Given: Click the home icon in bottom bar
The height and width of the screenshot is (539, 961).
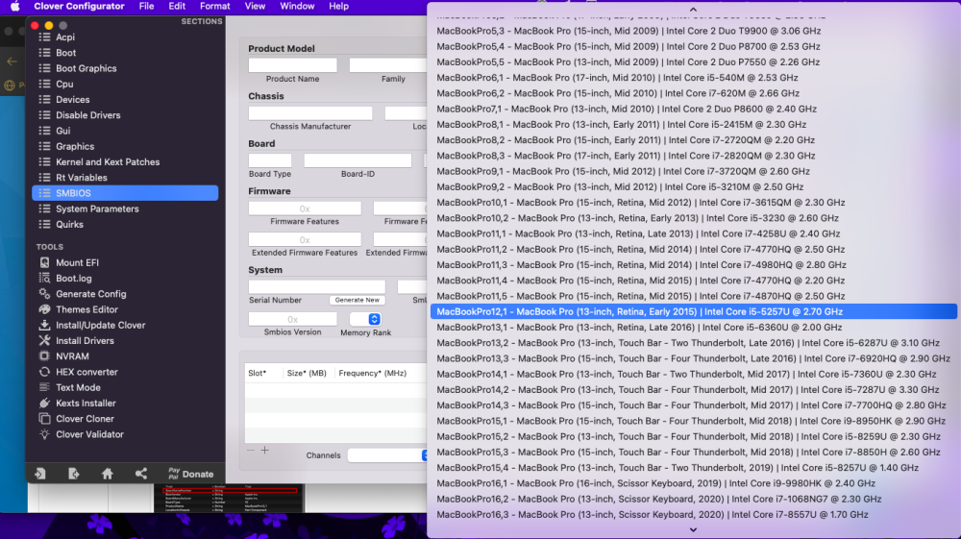Looking at the screenshot, I should 108,474.
